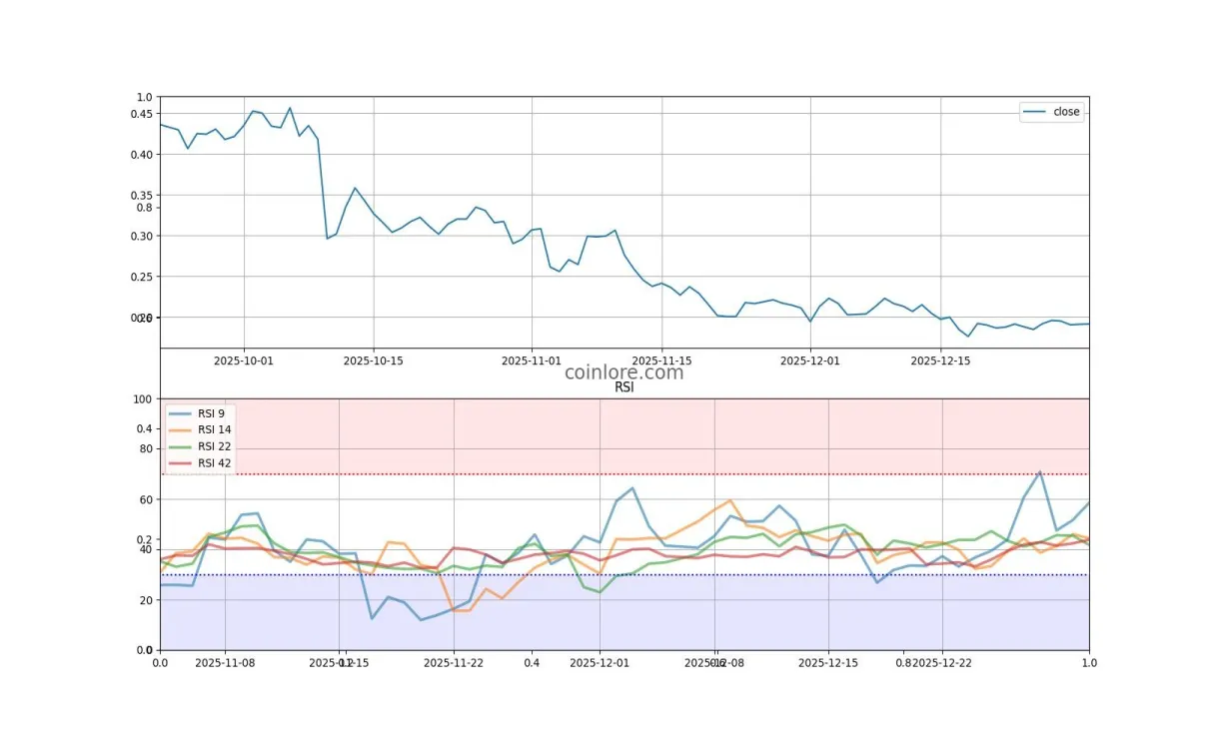Toggle visibility of the RSI 42 series
1219x739 pixels.
pyautogui.click(x=196, y=463)
